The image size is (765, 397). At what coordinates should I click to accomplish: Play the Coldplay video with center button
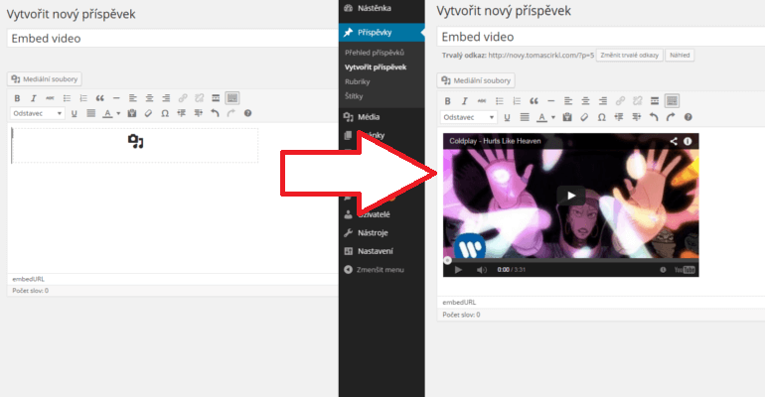571,196
